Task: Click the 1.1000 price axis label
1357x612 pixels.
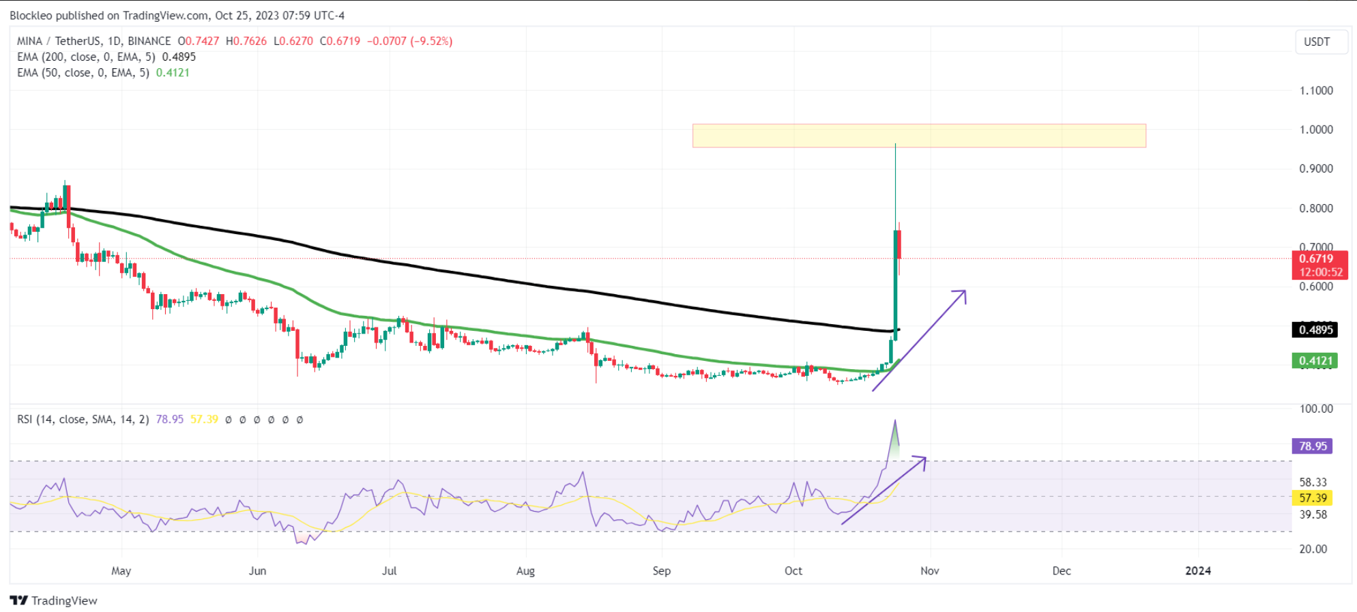Action: [x=1316, y=90]
